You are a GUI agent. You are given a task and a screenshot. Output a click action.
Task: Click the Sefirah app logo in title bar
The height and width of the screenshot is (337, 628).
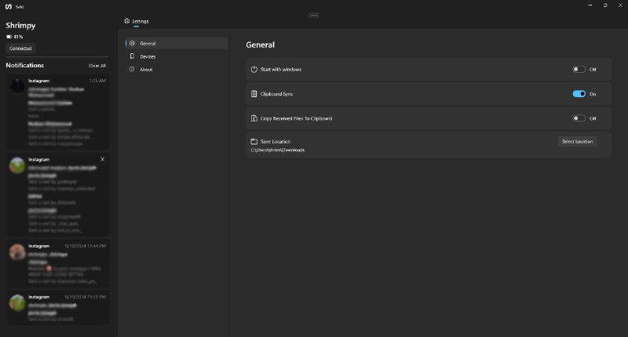(x=9, y=5)
